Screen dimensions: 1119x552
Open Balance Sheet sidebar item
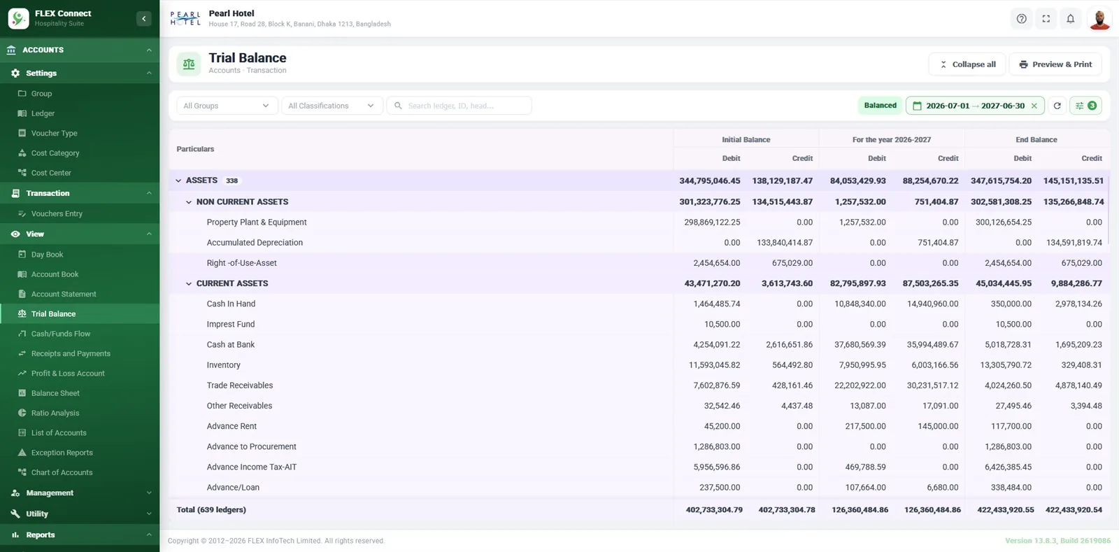(80, 393)
